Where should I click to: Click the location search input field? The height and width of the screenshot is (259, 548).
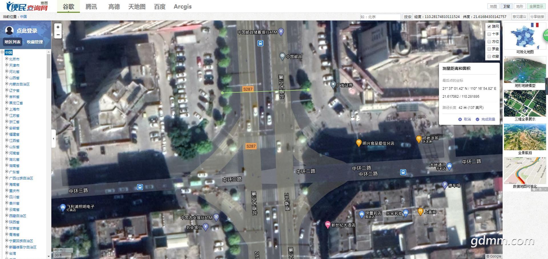coord(380,17)
